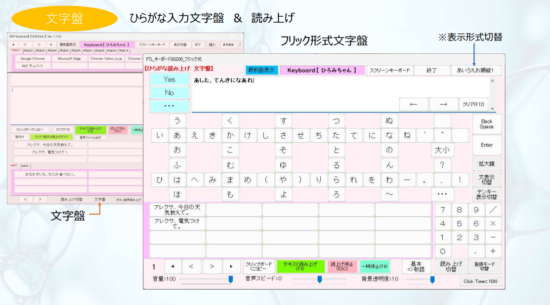The width and height of the screenshot is (550, 305).
Task: Tap the multiplication × key on numeric pad
Action: [x=493, y=224]
